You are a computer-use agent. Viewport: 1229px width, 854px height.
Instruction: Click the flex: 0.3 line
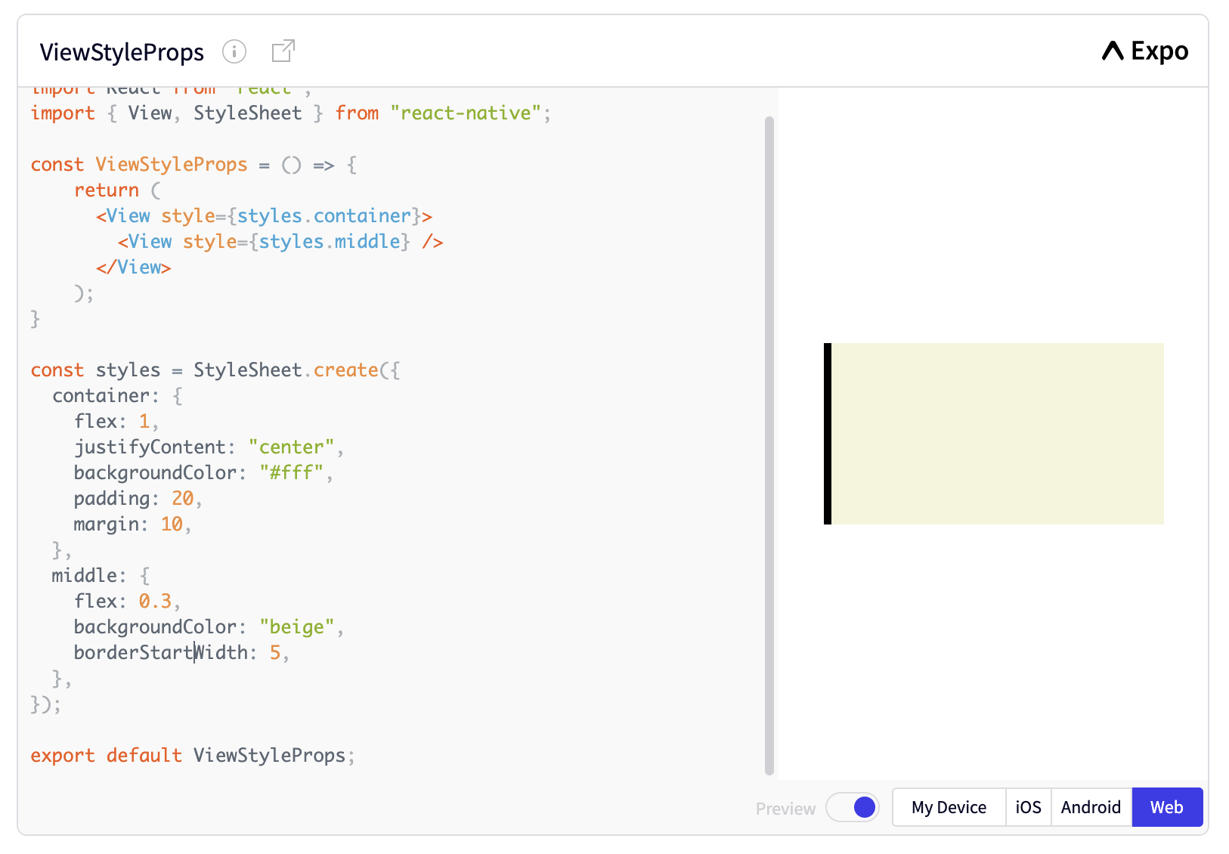[127, 601]
